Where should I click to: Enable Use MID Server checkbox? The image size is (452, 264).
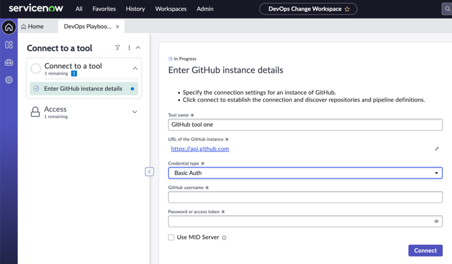pyautogui.click(x=171, y=237)
